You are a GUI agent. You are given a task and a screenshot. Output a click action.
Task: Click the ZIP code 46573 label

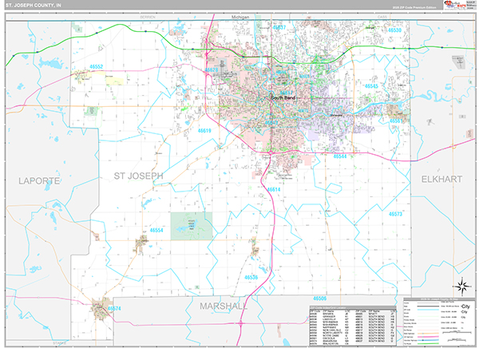tap(397, 215)
